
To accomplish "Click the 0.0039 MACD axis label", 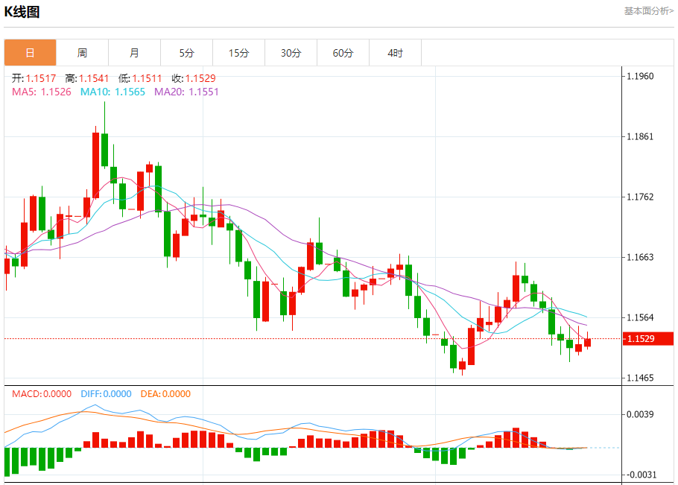I will [641, 414].
